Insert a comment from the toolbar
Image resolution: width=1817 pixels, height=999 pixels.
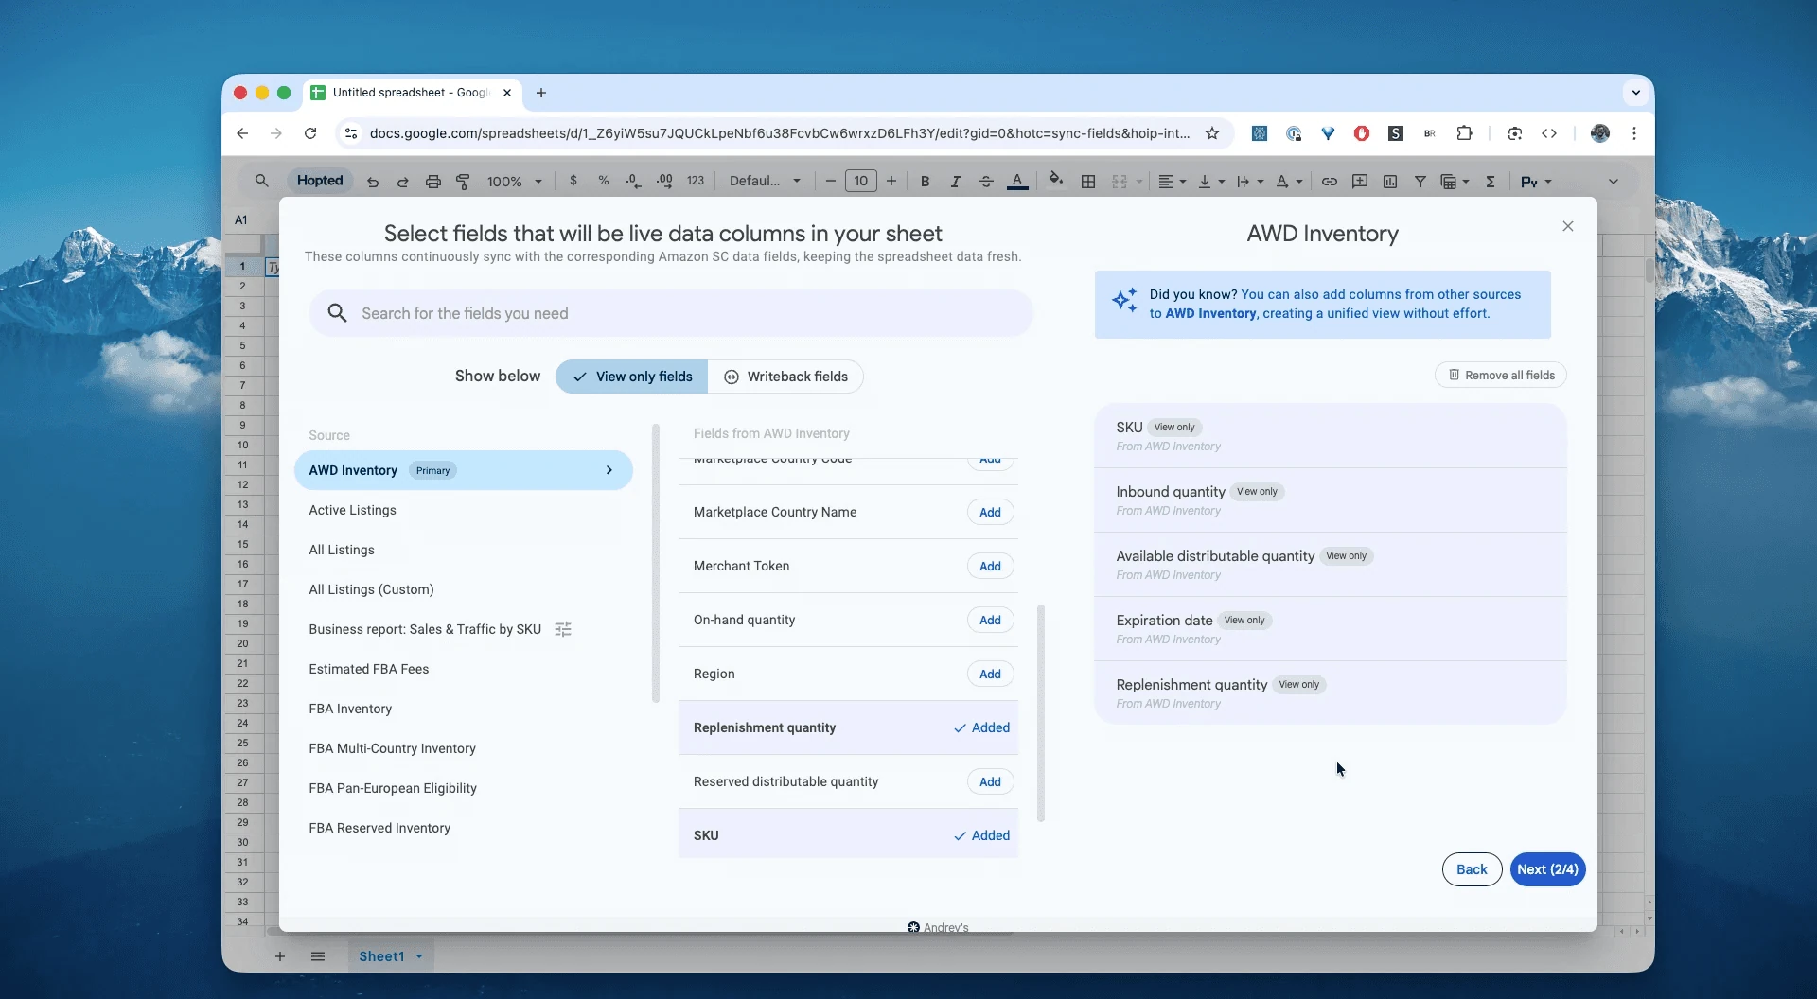coord(1360,182)
